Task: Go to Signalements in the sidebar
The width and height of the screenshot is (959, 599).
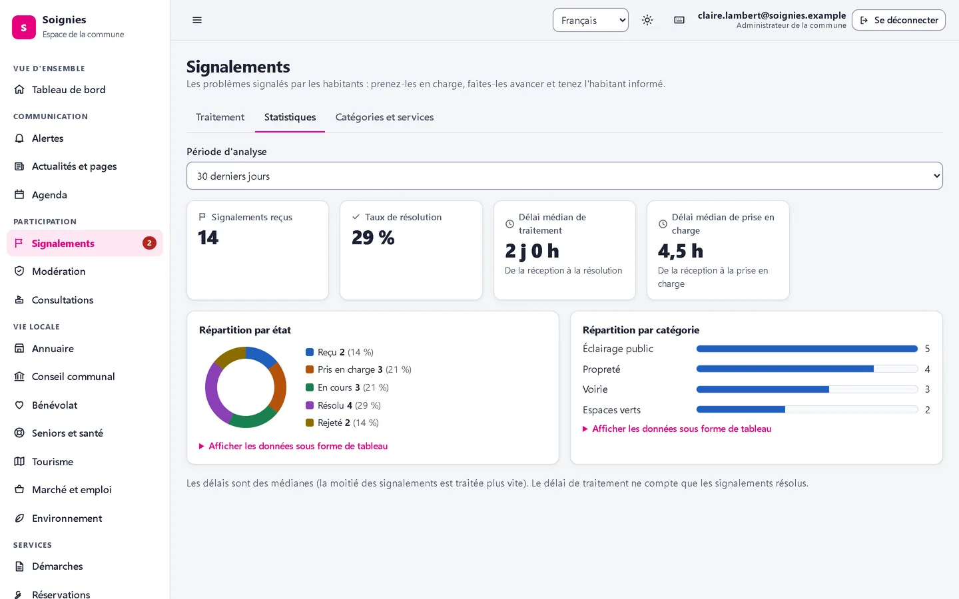Action: 85,244
